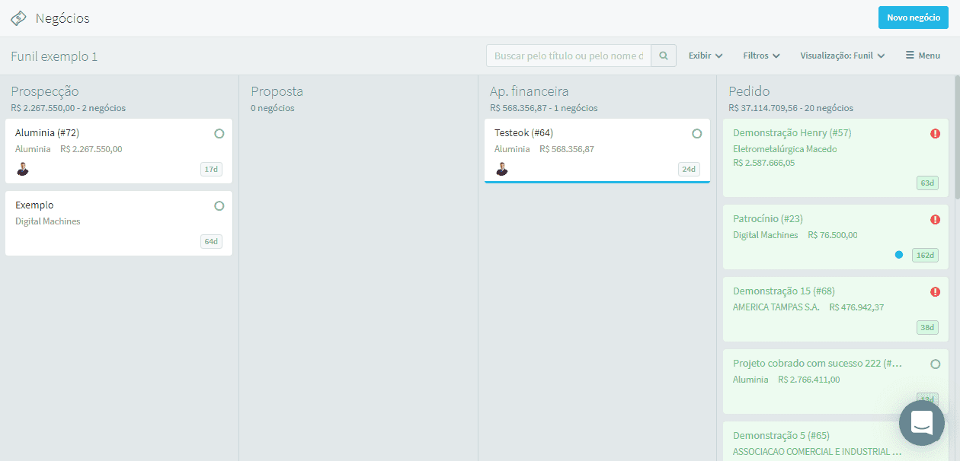
Task: Open the chat bubble in the corner
Action: (921, 422)
